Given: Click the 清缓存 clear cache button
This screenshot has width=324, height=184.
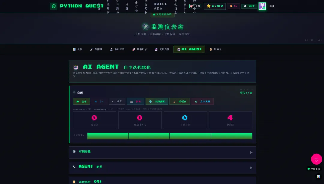Looking at the screenshot, I should [180, 101].
